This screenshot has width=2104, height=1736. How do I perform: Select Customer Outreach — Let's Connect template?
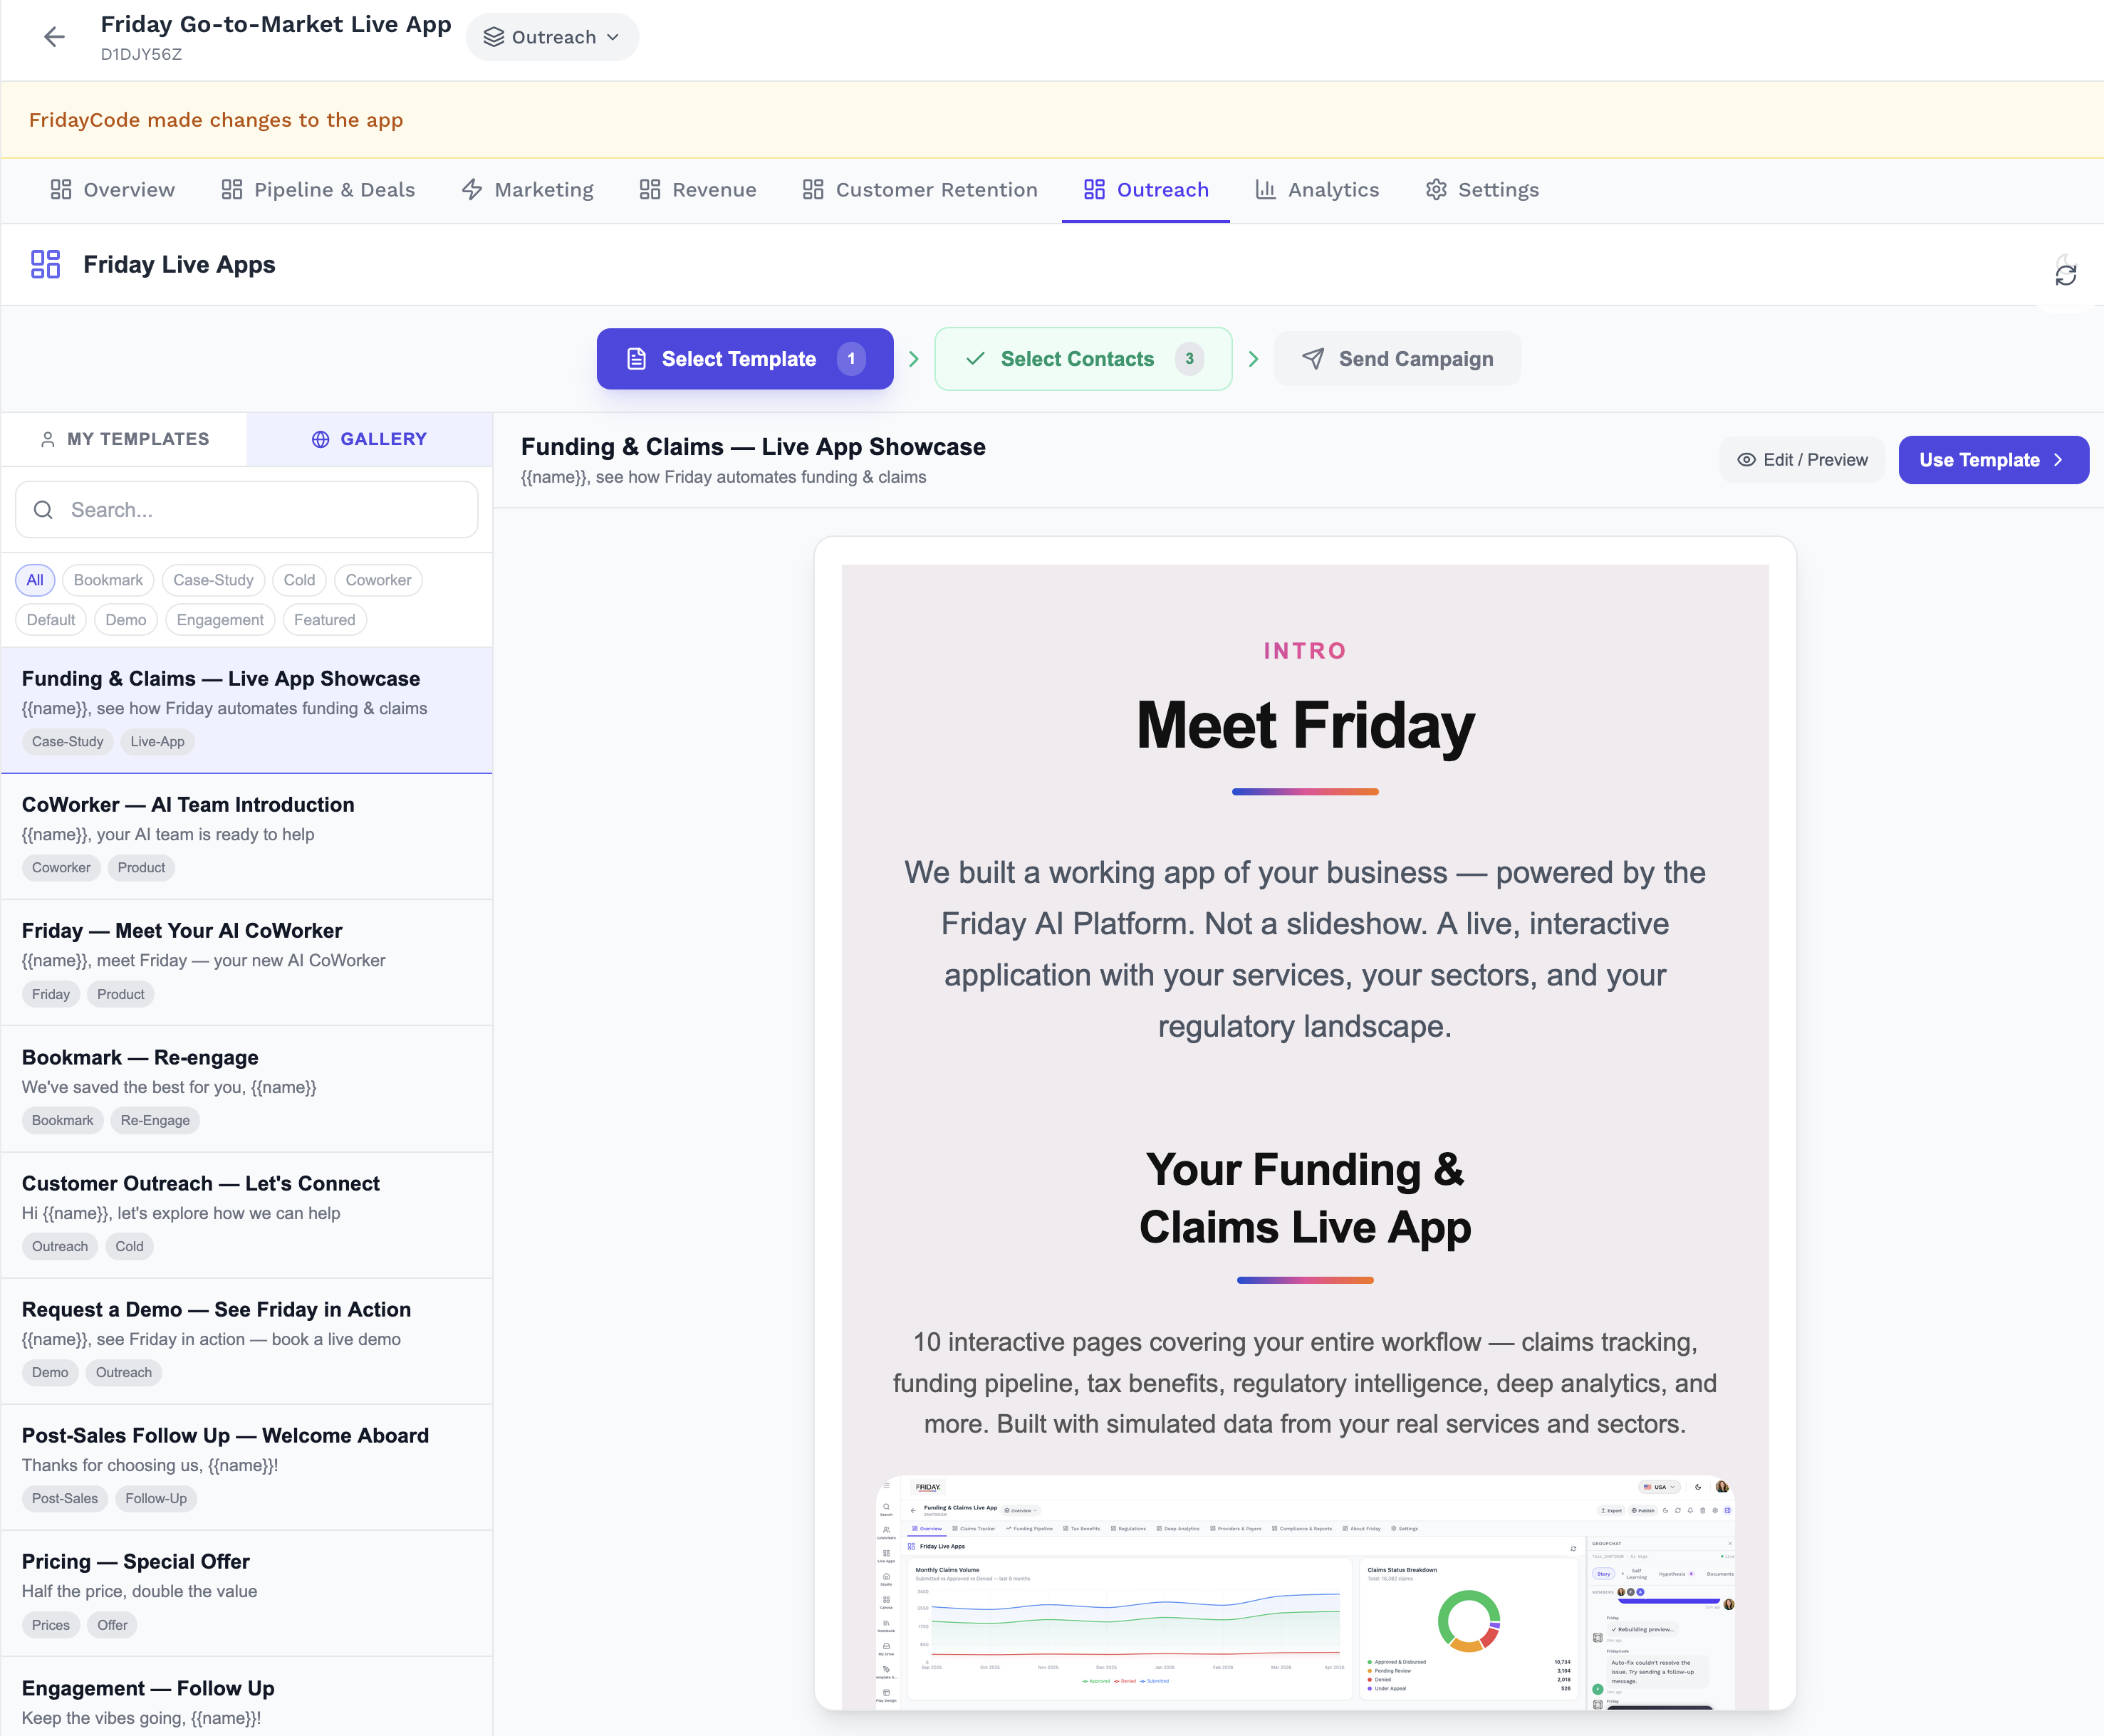point(246,1215)
